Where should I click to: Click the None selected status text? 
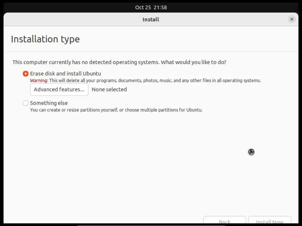(x=109, y=89)
